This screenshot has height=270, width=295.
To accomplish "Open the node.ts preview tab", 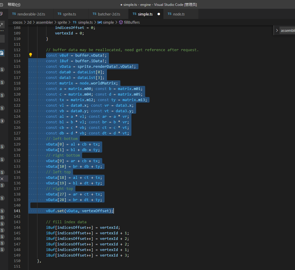I will click(179, 14).
